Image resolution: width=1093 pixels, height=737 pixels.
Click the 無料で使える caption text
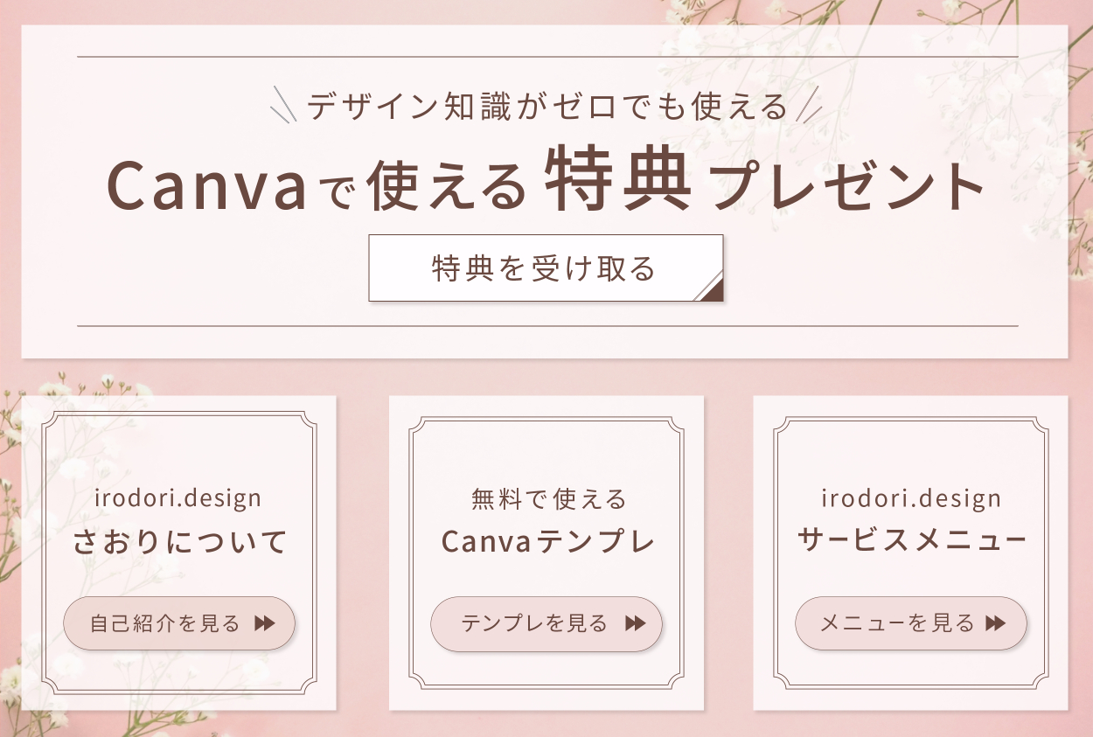[549, 499]
